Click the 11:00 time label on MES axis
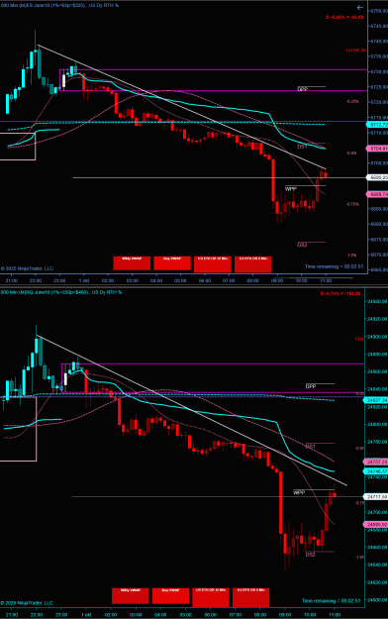The width and height of the screenshot is (388, 619). click(326, 280)
